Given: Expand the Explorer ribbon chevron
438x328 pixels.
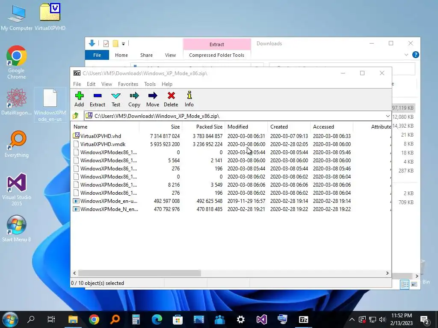Looking at the screenshot, I should pyautogui.click(x=406, y=55).
